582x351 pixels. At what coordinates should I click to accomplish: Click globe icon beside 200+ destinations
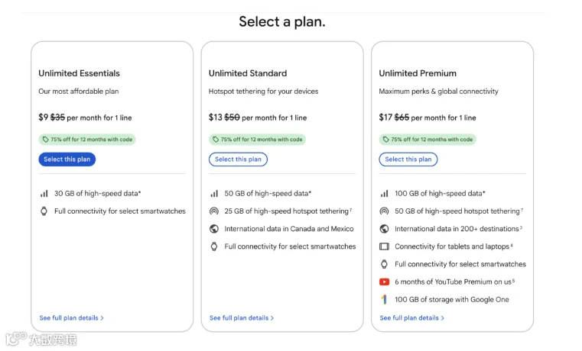384,229
